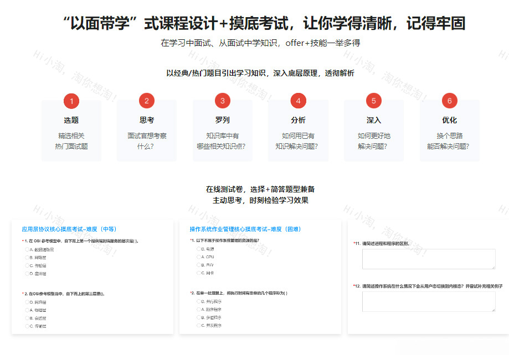Click question 2 text 在OSI参考模型当中

point(64,294)
